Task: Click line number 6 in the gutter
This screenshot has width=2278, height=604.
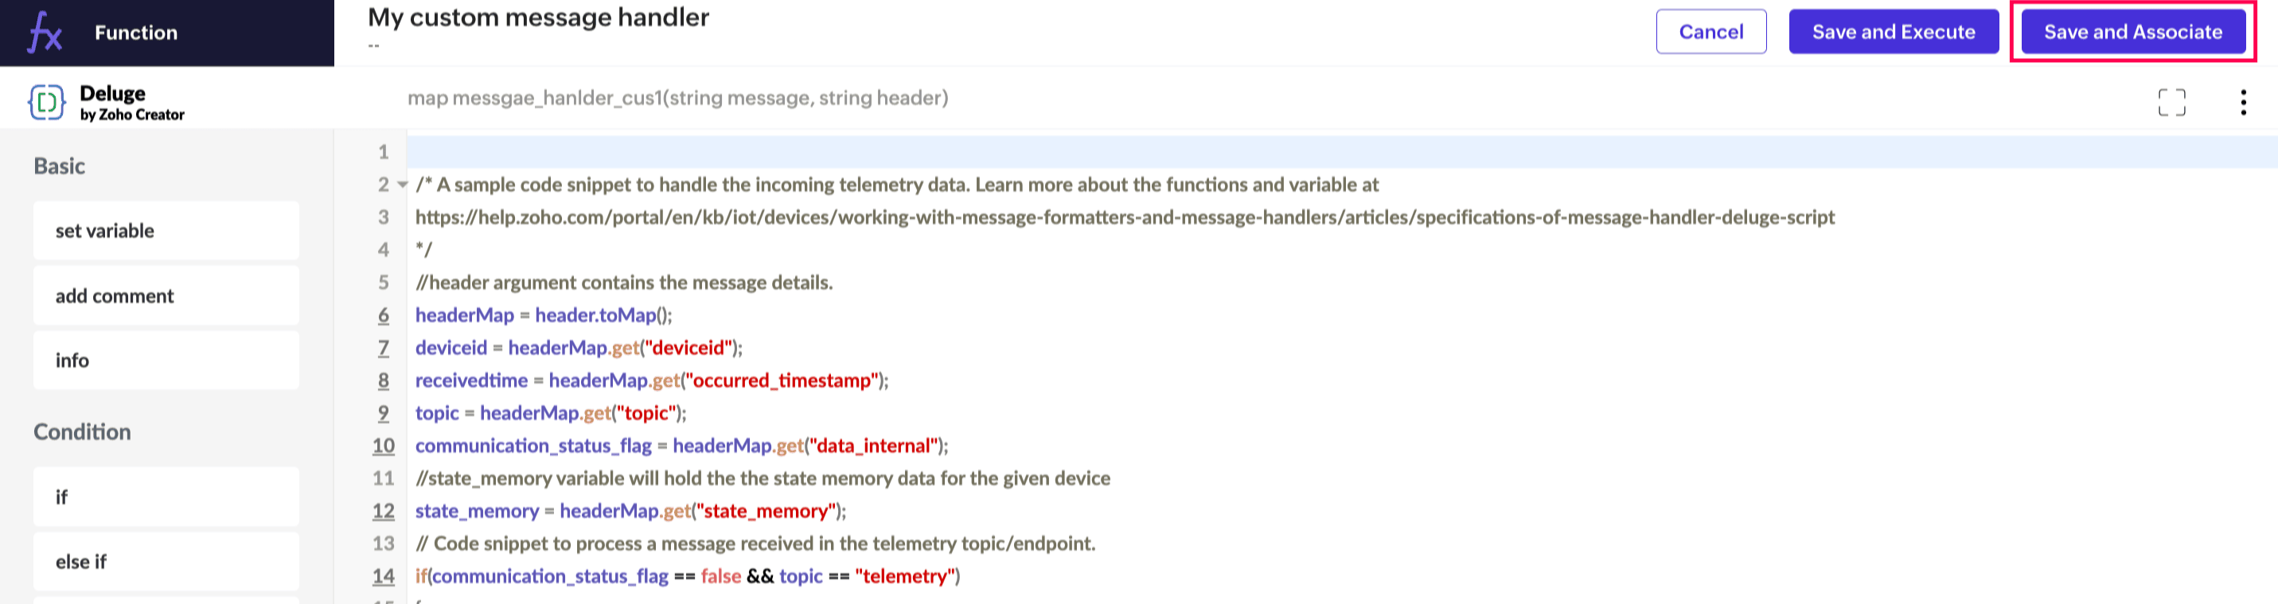Action: 384,316
